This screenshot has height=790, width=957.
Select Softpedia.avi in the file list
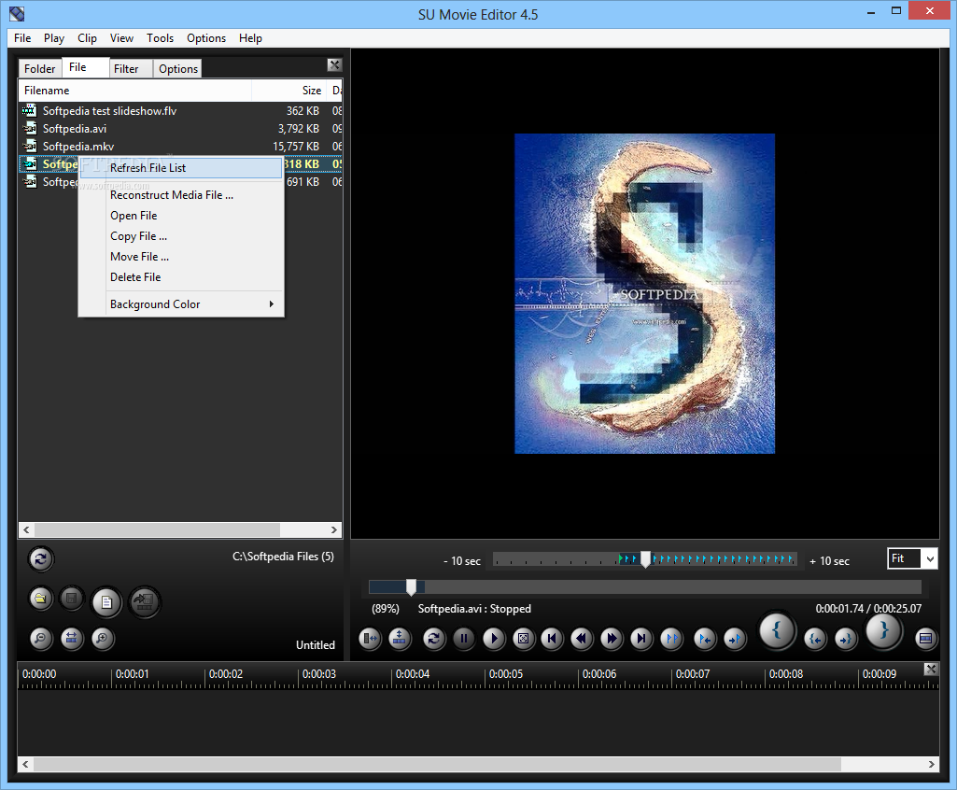(x=180, y=129)
